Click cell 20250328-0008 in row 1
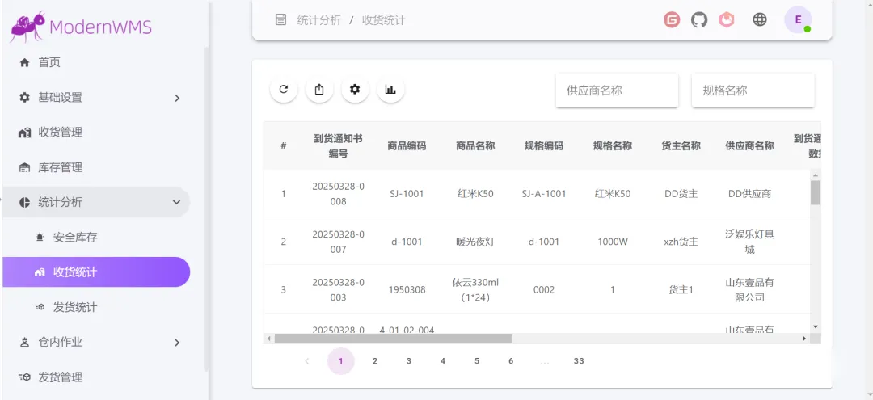 click(x=338, y=194)
